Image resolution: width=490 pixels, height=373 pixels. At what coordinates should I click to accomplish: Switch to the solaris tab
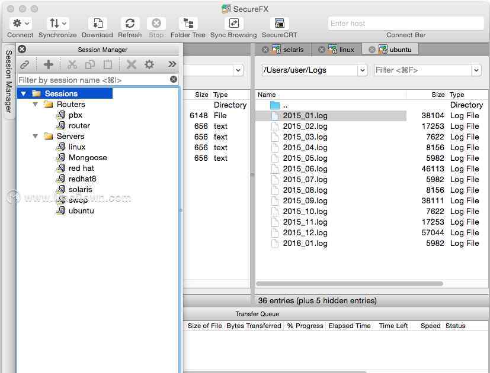[293, 50]
